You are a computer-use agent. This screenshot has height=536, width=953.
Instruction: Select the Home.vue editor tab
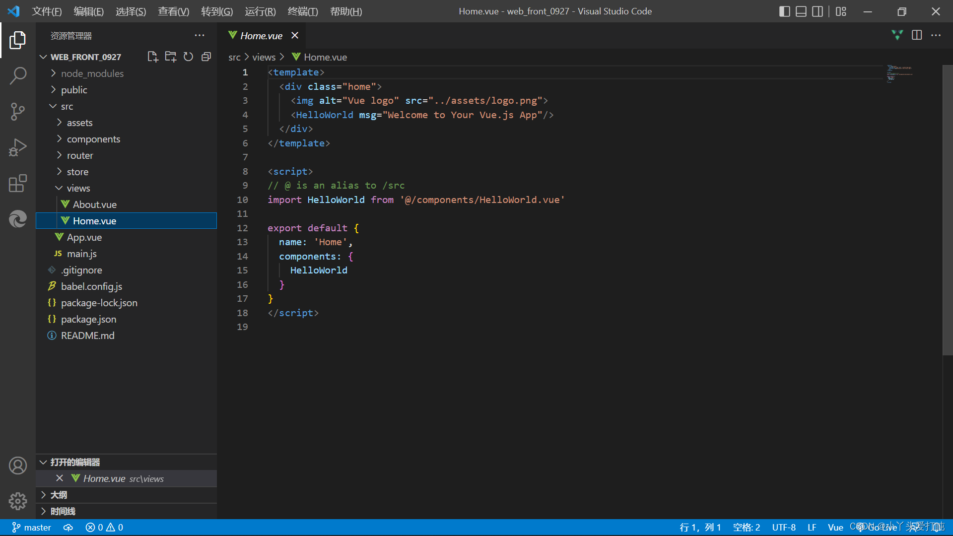pos(261,35)
